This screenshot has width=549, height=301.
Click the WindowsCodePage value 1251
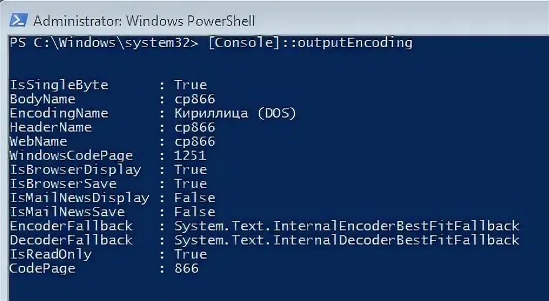click(190, 155)
